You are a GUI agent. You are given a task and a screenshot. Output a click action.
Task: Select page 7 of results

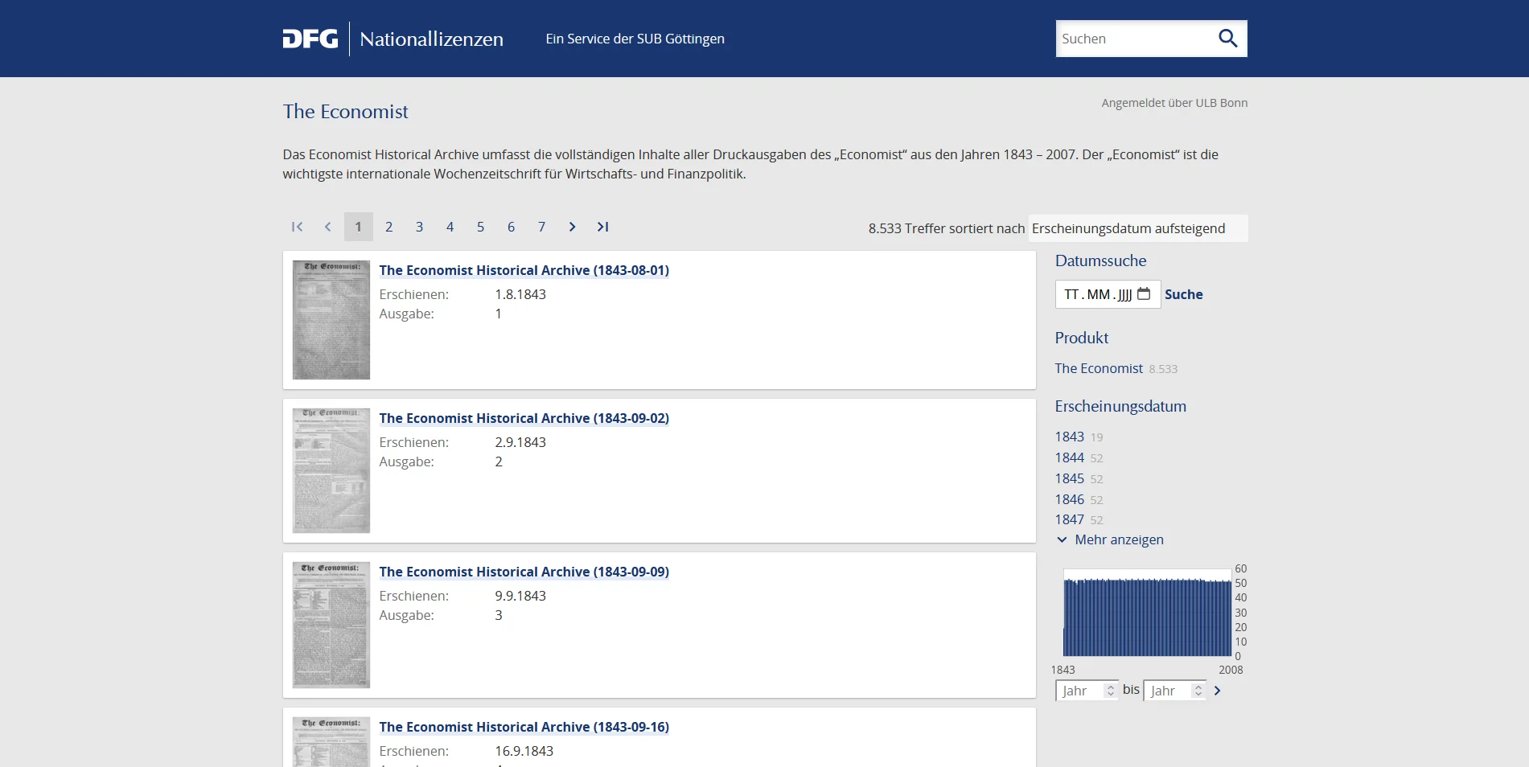point(541,227)
